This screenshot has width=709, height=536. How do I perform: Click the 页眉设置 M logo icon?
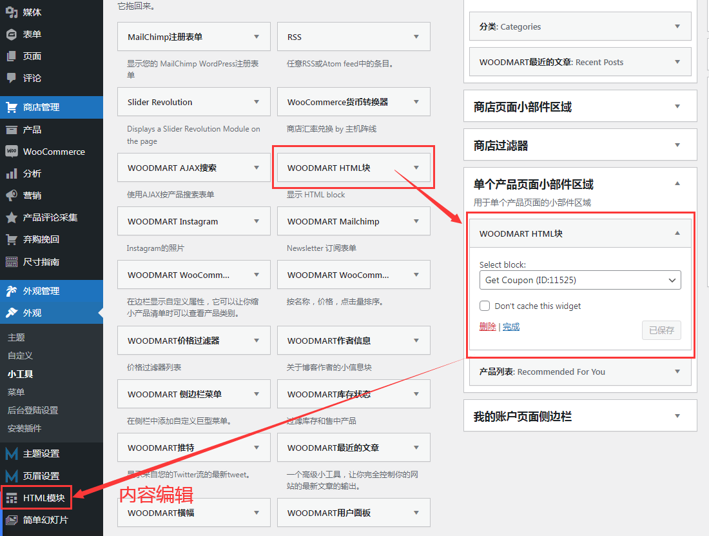click(12, 476)
